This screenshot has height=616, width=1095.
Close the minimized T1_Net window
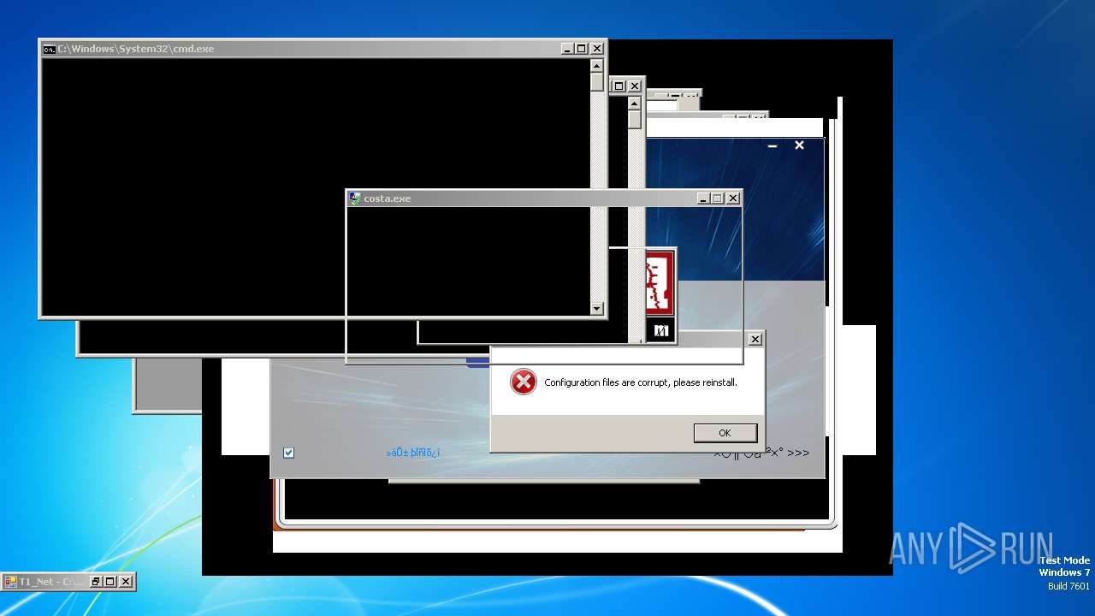click(126, 582)
